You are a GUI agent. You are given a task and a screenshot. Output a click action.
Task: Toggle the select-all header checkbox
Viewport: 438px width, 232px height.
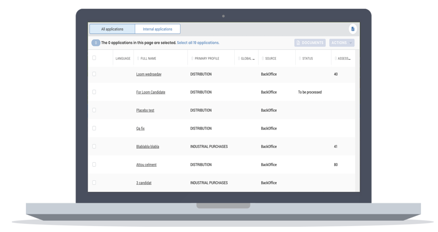click(x=94, y=58)
